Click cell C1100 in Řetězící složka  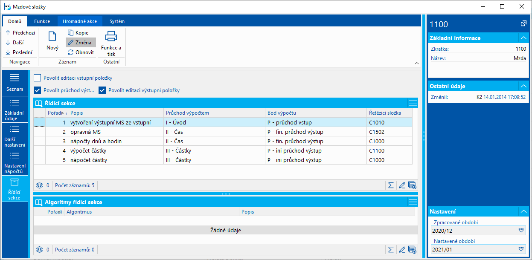click(x=390, y=150)
